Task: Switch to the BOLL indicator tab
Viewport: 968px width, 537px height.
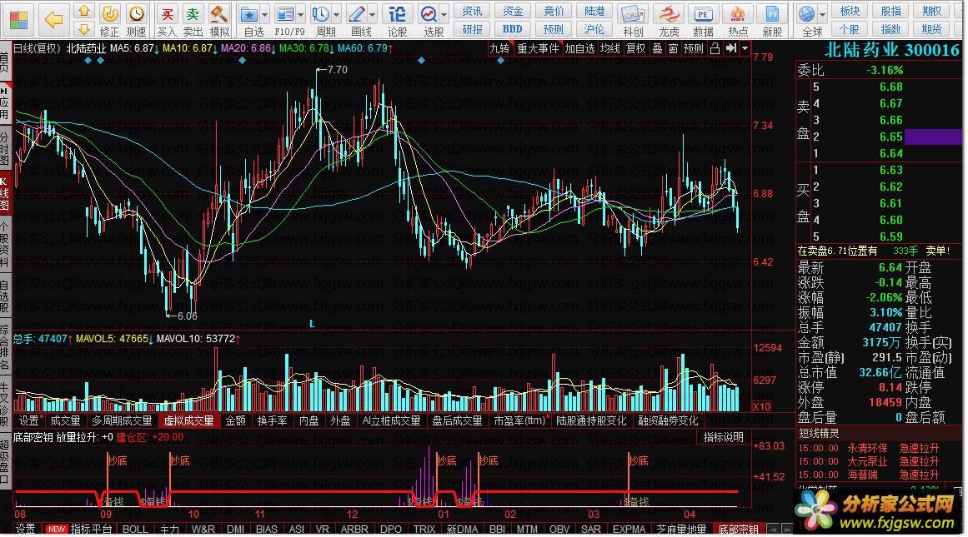Action: (135, 529)
